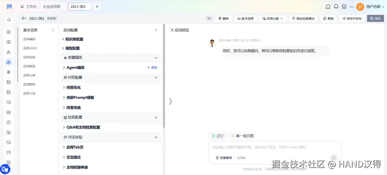Enable 测试检索模式

(303, 19)
